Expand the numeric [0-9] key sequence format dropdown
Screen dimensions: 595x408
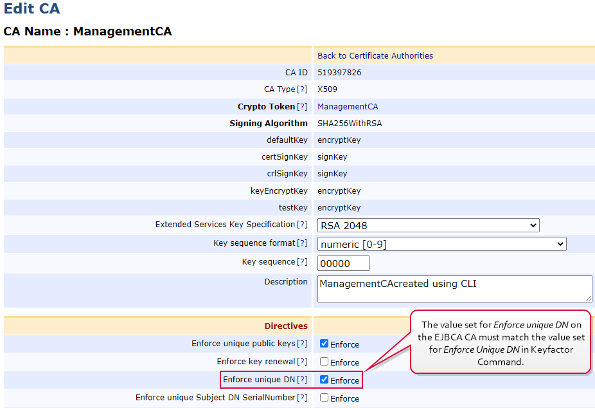(x=441, y=244)
